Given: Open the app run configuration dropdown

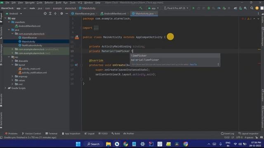Looking at the screenshot, I should coord(153,8).
